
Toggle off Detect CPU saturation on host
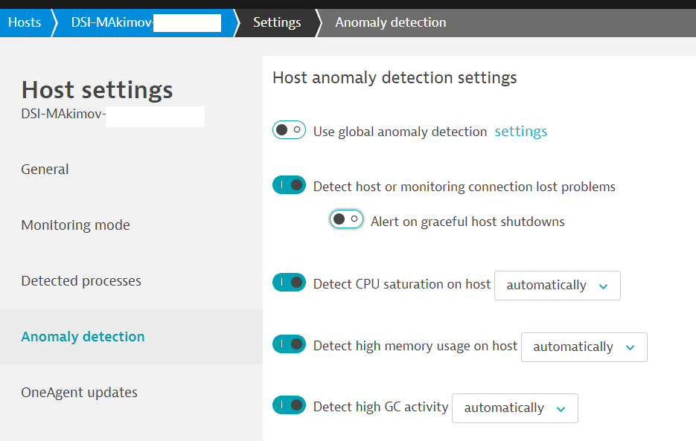click(x=289, y=283)
